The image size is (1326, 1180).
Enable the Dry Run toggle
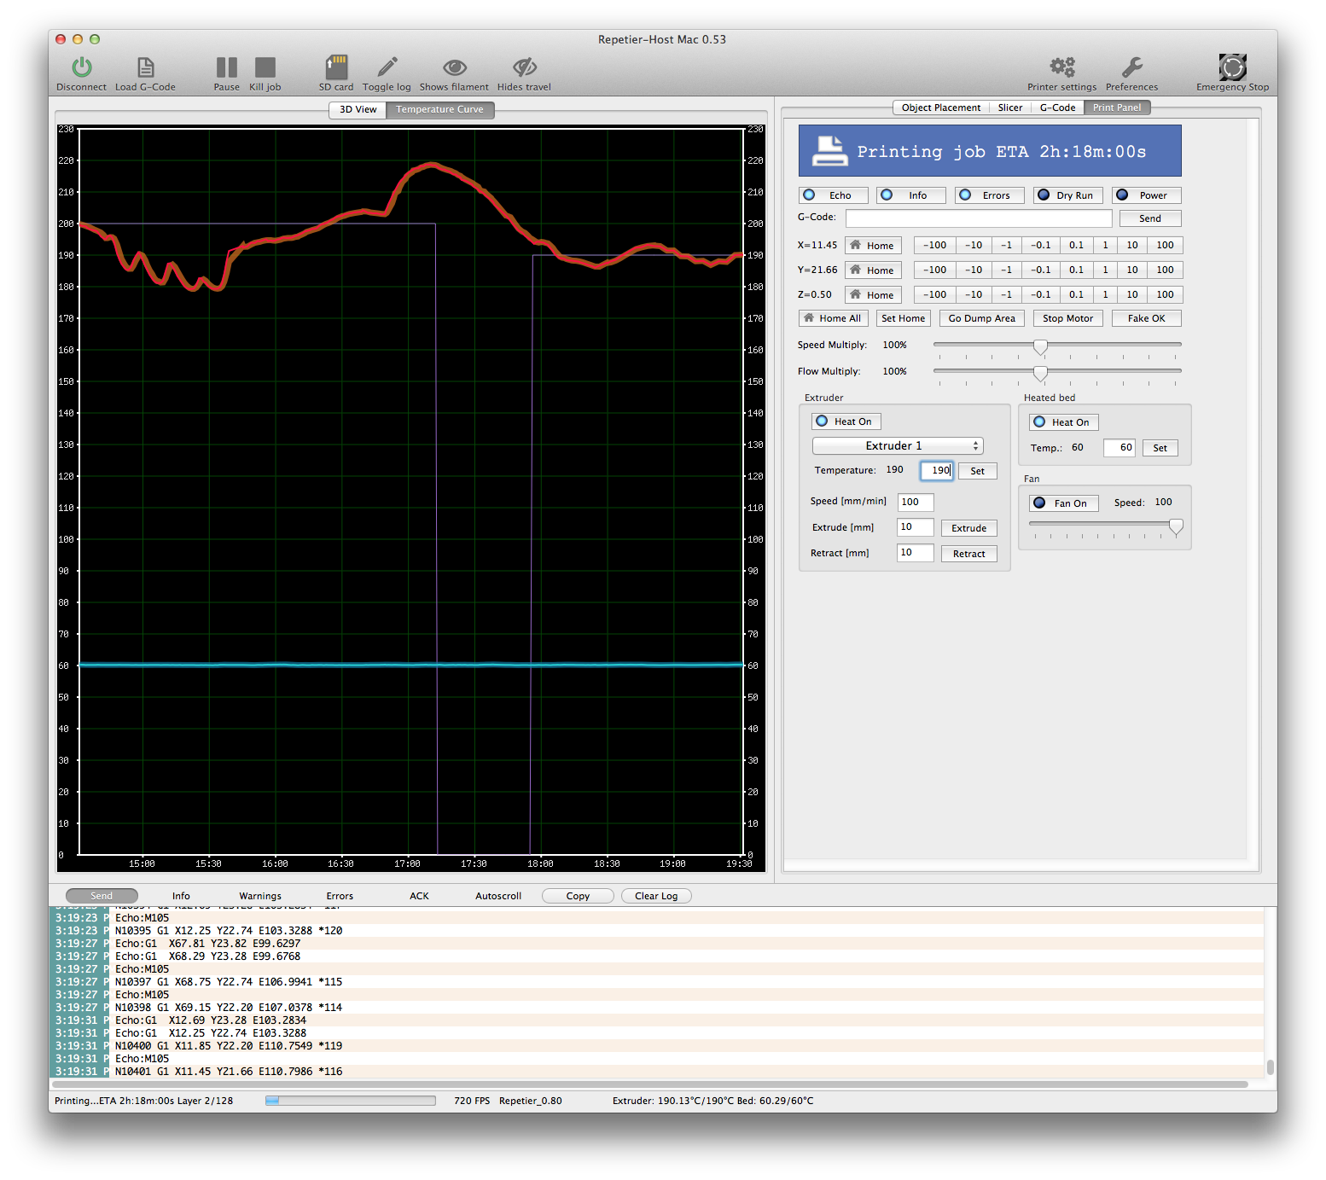pos(1067,195)
